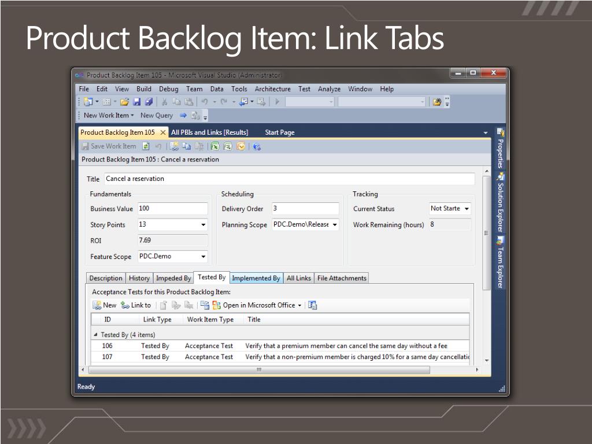Screen dimensions: 592x444
Task: Open the Team menu
Action: tap(194, 89)
